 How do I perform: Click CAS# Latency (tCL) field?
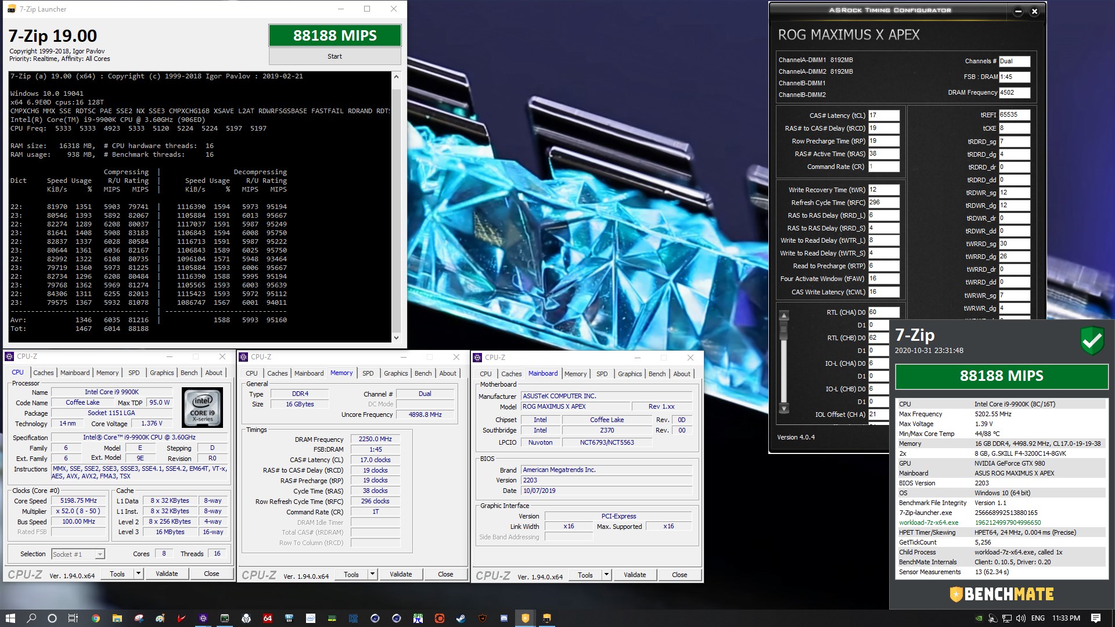coord(884,116)
